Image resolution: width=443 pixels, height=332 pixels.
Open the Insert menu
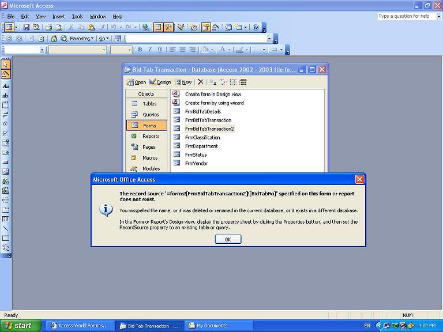pos(58,16)
